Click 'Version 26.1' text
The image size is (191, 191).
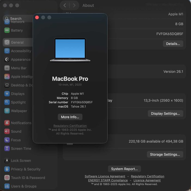(x=173, y=71)
